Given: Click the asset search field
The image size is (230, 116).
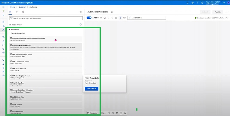Looking at the screenshot, I should coord(46,18).
